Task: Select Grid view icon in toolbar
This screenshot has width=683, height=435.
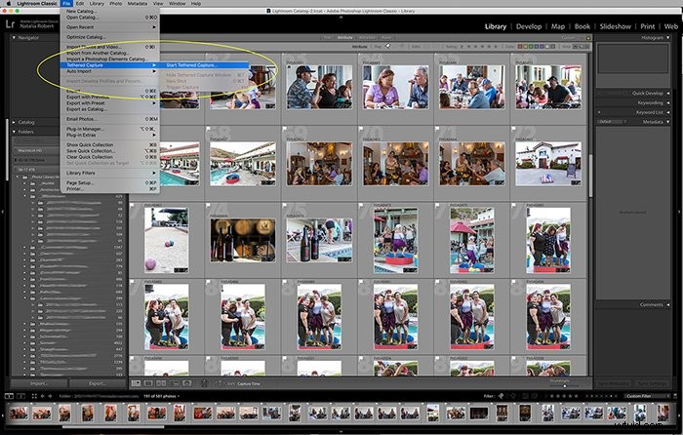Action: 136,383
